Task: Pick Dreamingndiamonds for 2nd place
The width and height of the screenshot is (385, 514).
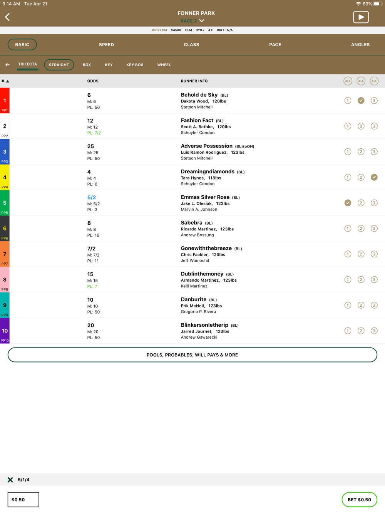Action: [x=361, y=177]
